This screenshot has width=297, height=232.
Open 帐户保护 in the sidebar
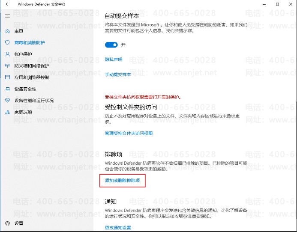[x=23, y=54]
